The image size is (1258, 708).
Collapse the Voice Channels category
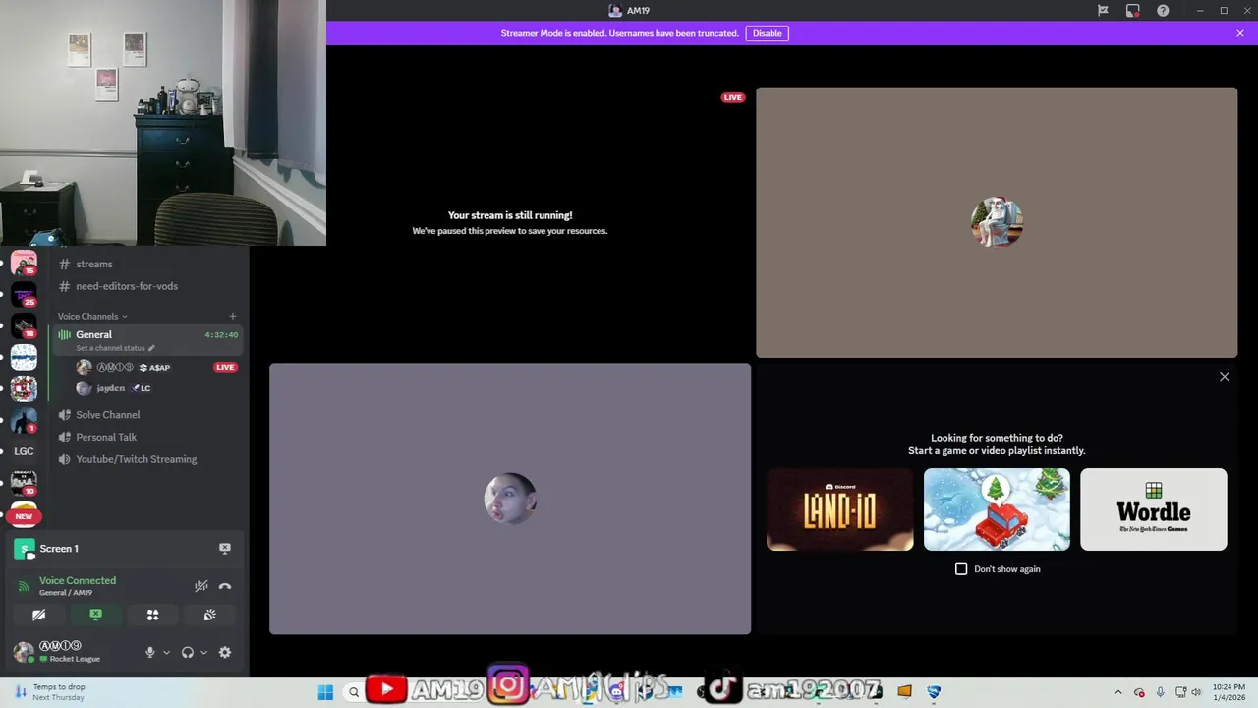(x=92, y=316)
